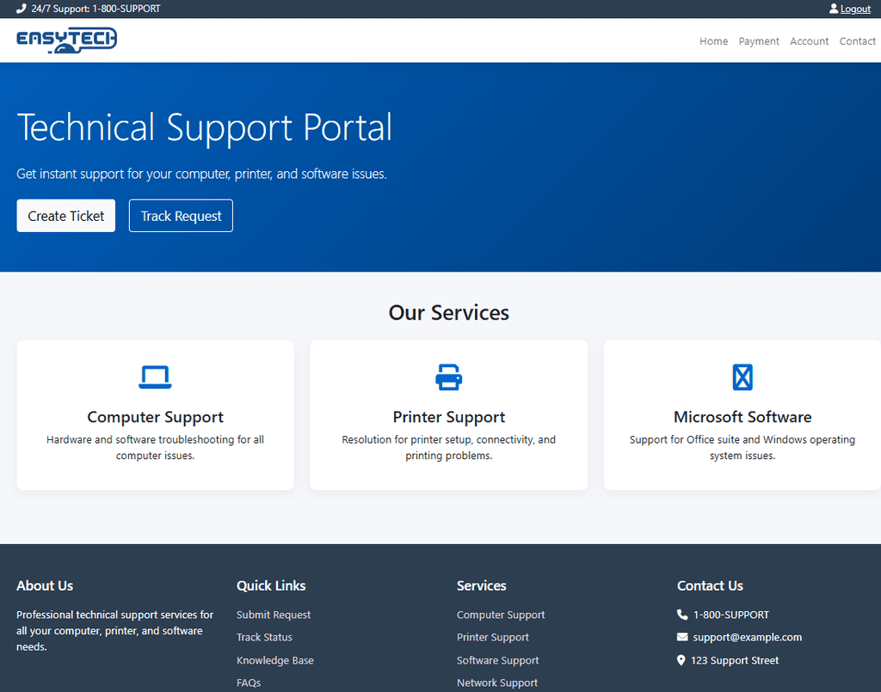Click the Our Services heading
Image resolution: width=881 pixels, height=692 pixels.
pos(449,313)
